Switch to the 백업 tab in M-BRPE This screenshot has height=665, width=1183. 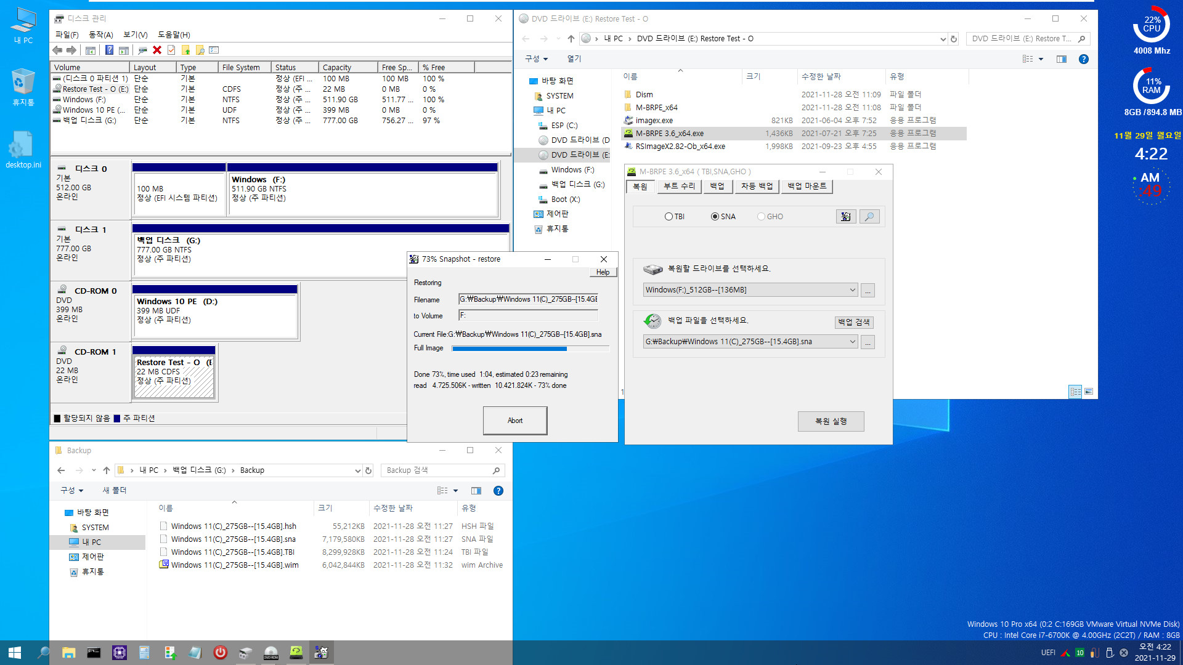(717, 187)
